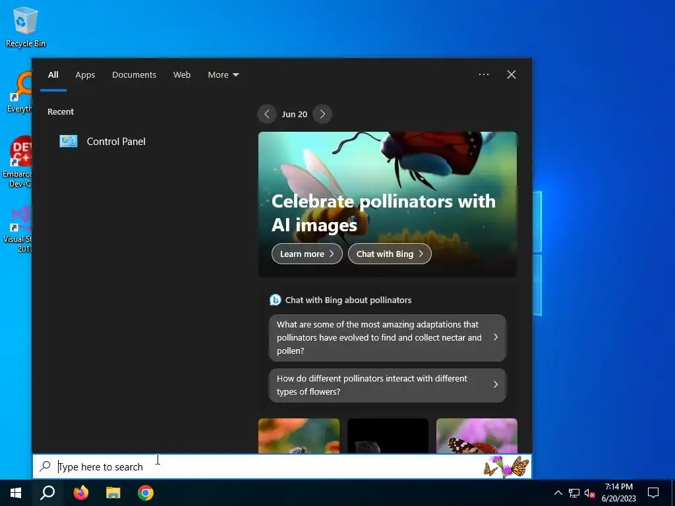Click the taskbar search magnifier icon
The height and width of the screenshot is (506, 675).
pos(47,493)
